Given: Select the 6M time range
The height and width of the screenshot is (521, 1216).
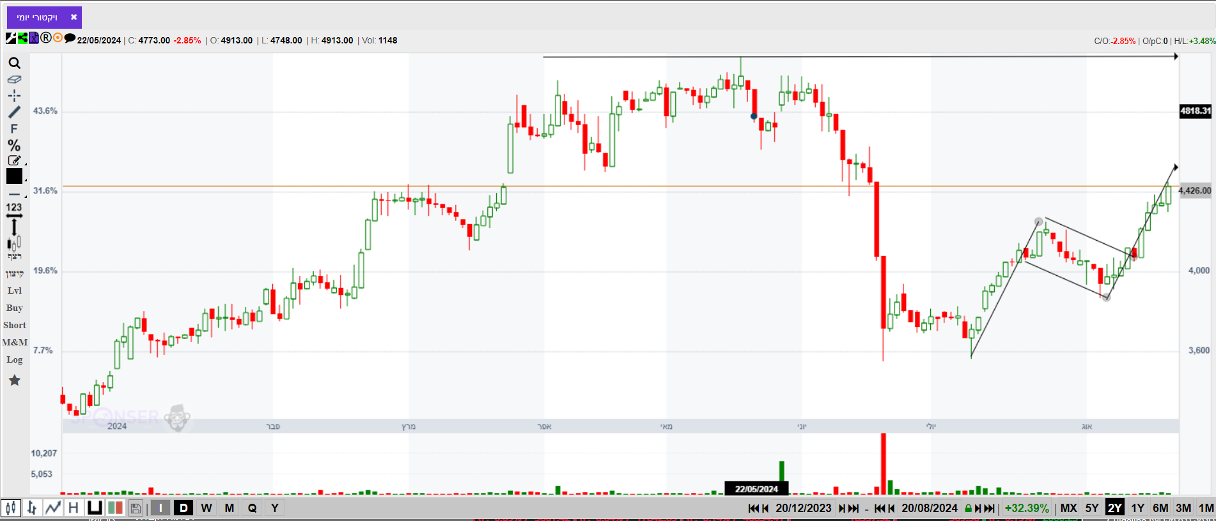Looking at the screenshot, I should 1160,508.
